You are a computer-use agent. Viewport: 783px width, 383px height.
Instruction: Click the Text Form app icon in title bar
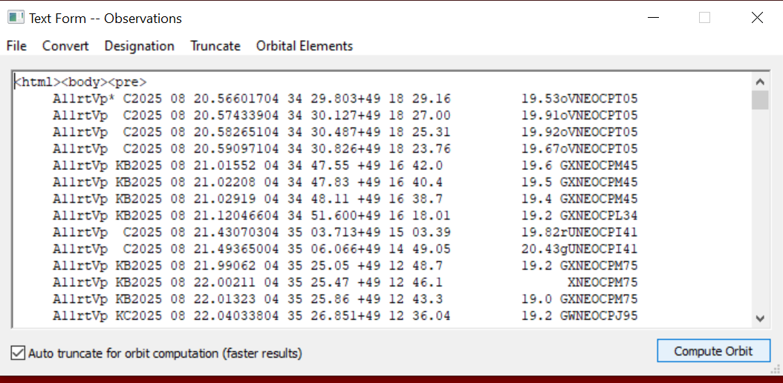coord(16,18)
